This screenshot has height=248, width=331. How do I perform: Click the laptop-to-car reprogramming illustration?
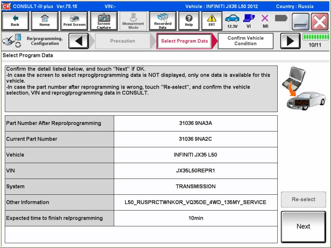point(303,88)
